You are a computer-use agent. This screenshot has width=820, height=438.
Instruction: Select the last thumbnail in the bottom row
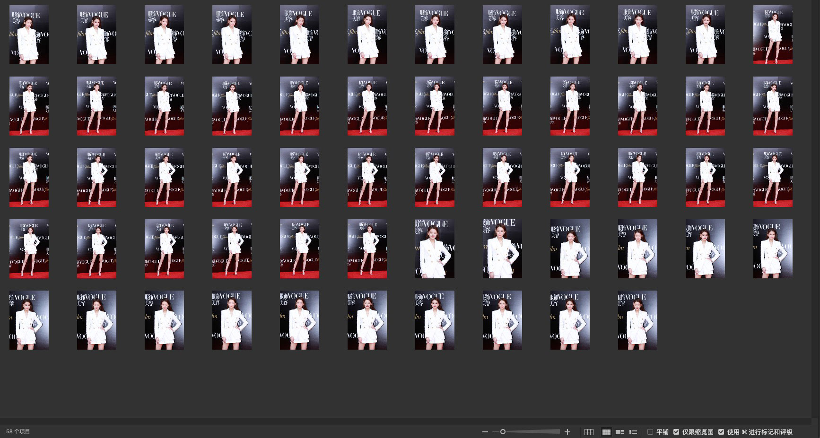(637, 320)
